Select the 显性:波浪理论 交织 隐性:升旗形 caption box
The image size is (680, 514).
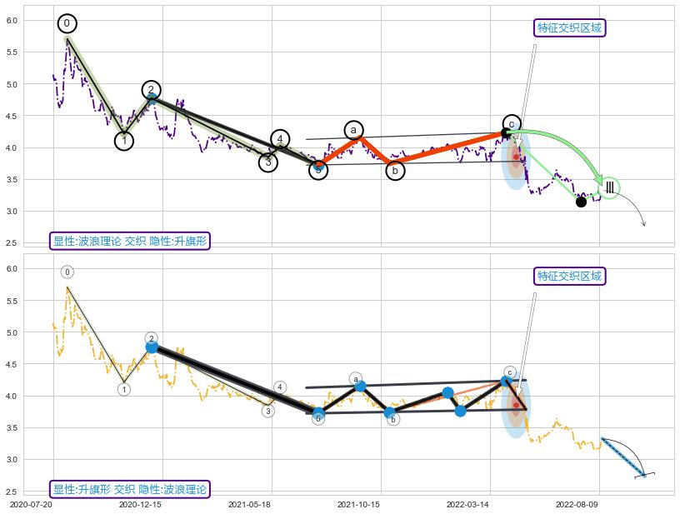130,241
